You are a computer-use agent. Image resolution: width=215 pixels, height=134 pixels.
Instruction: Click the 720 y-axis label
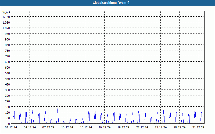[x=8, y=56]
